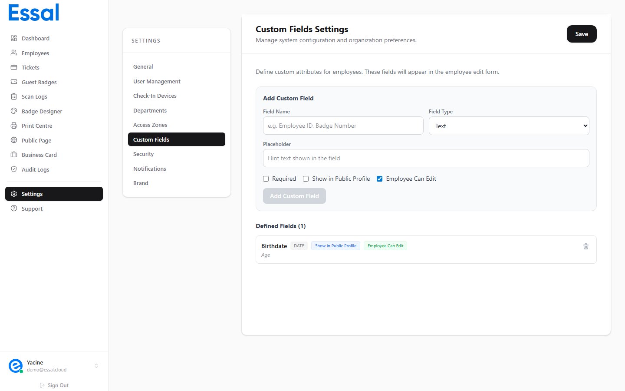
Task: Click the Badge Designer palette icon
Action: coord(14,111)
